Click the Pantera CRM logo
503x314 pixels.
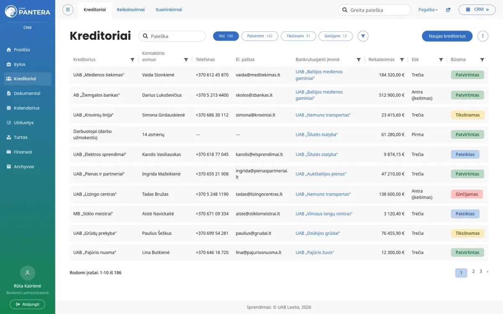click(28, 11)
